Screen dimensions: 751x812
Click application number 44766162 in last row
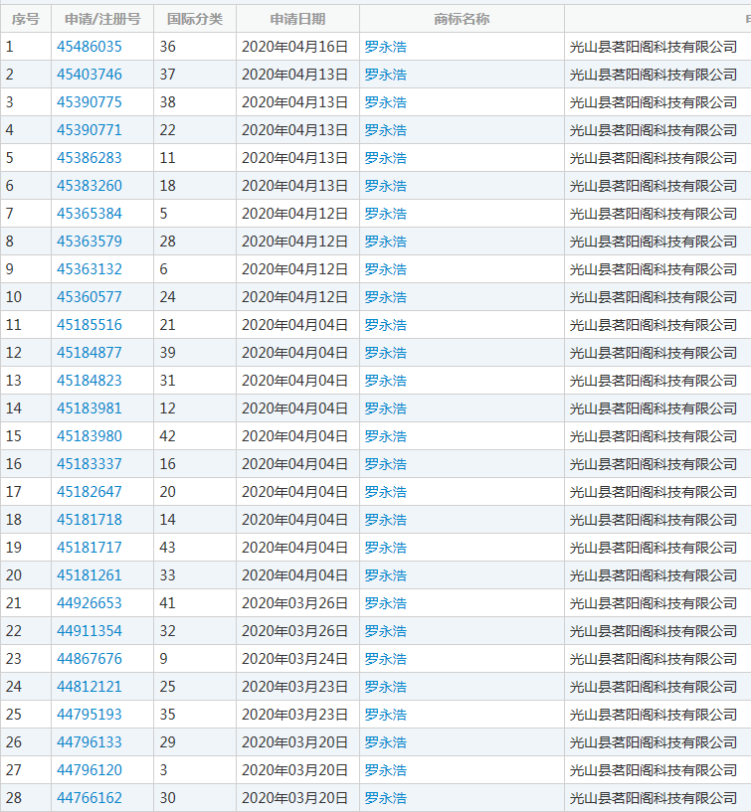tap(90, 798)
